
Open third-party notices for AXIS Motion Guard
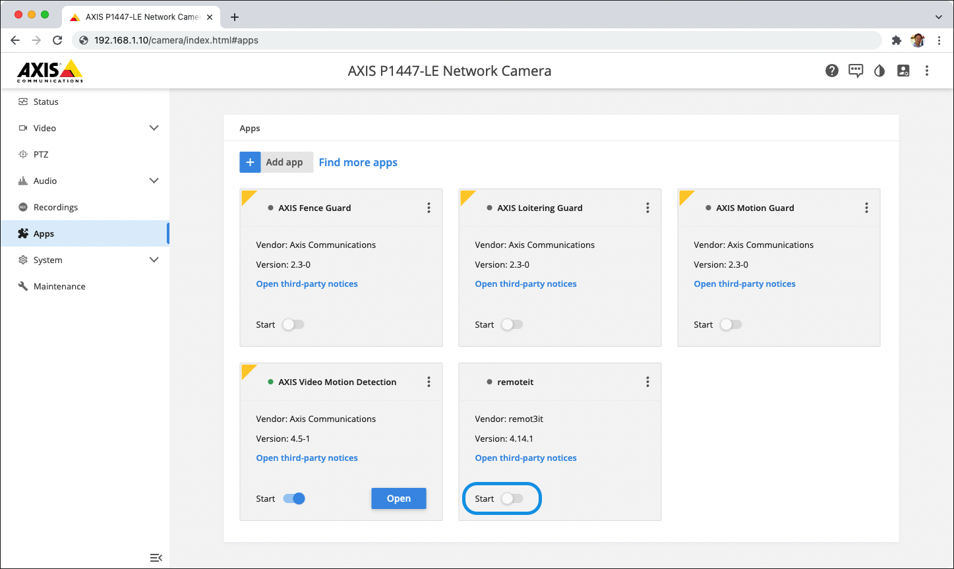[745, 284]
